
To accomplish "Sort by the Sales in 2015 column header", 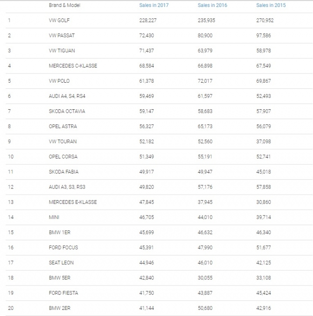I will click(271, 5).
